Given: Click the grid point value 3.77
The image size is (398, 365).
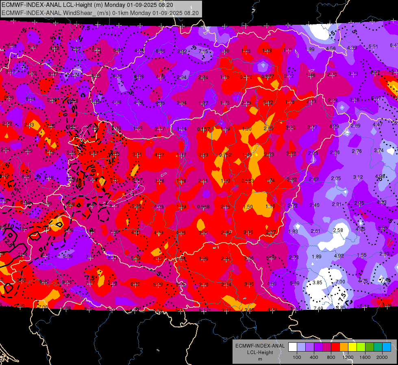Looking at the screenshot, I should click(x=312, y=127).
